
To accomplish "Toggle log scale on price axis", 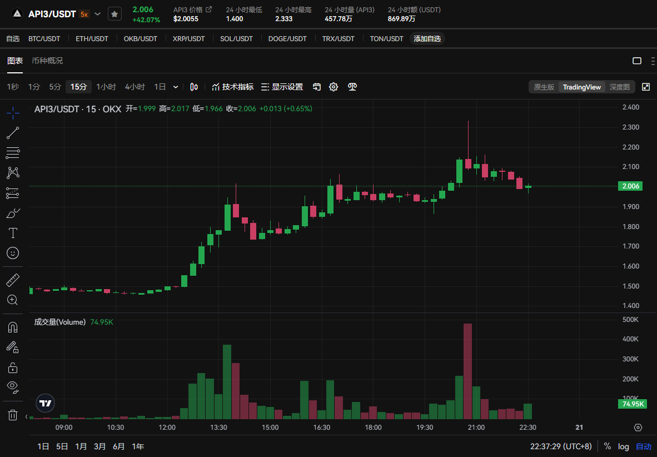I will pos(624,446).
